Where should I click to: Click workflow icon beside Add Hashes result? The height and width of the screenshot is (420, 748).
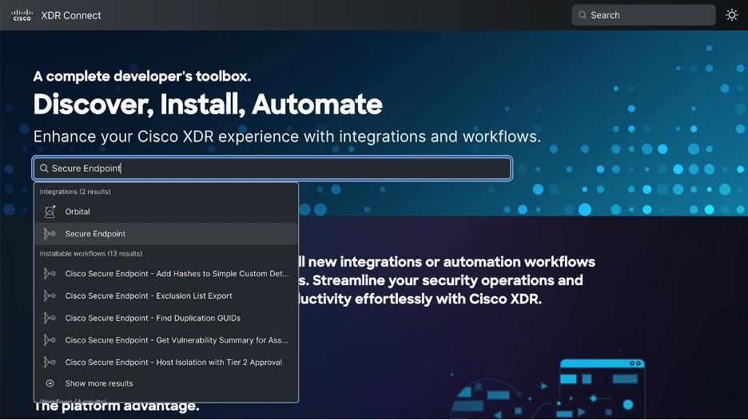coord(50,274)
